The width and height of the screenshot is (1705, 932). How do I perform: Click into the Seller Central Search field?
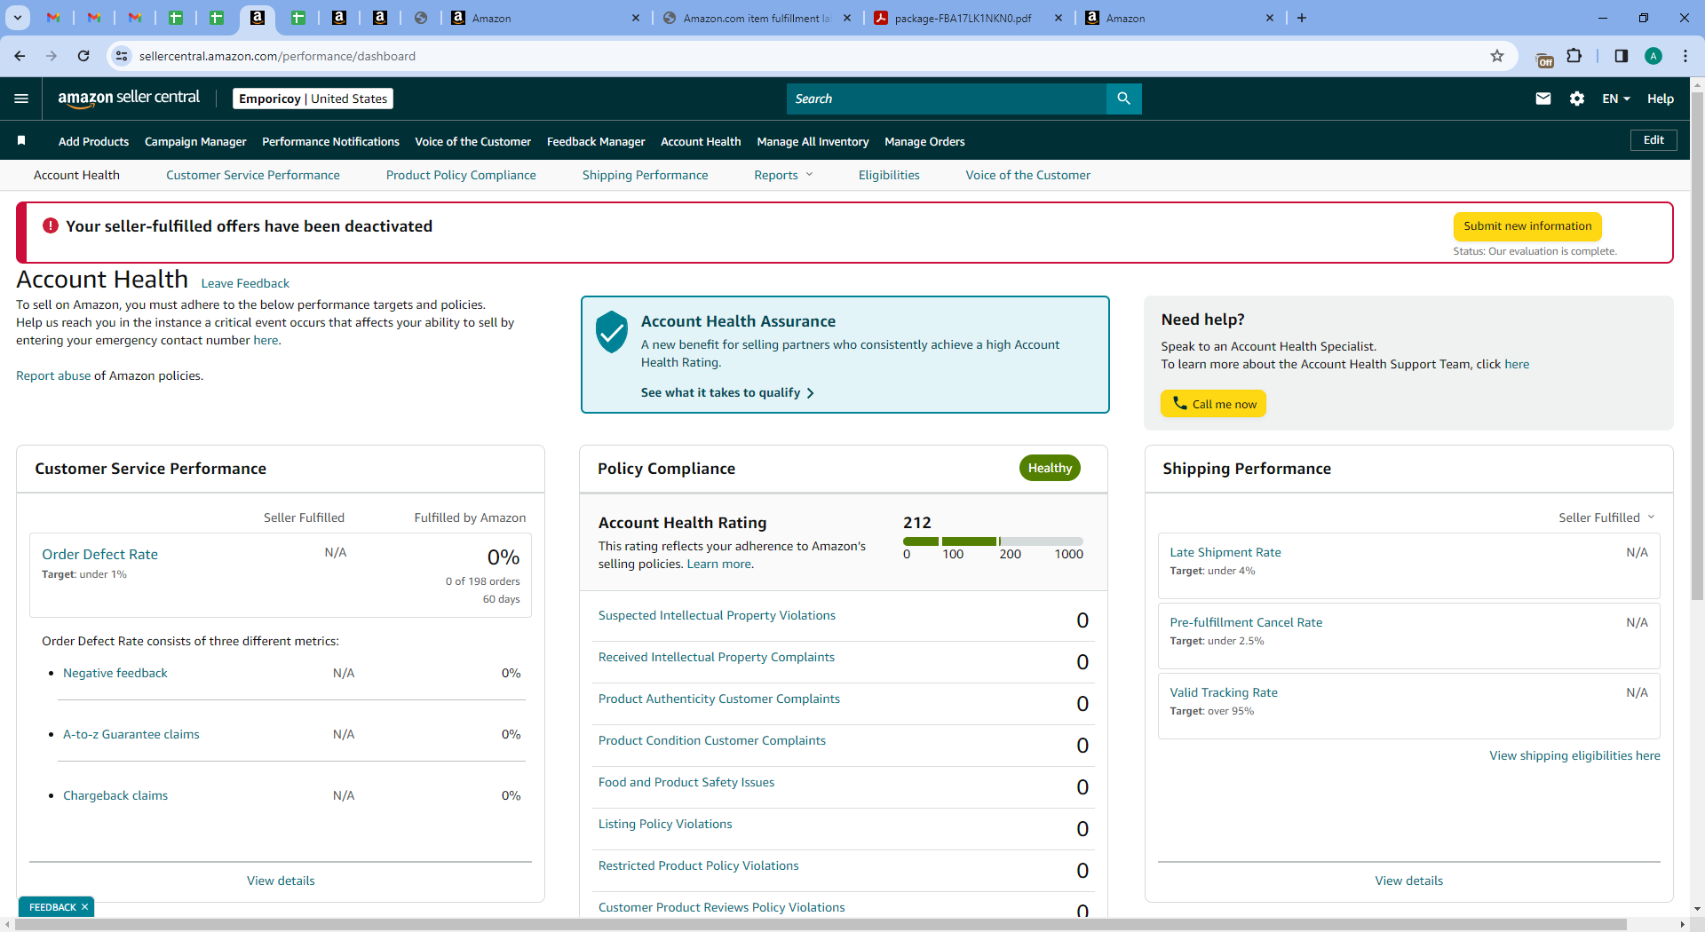click(947, 99)
